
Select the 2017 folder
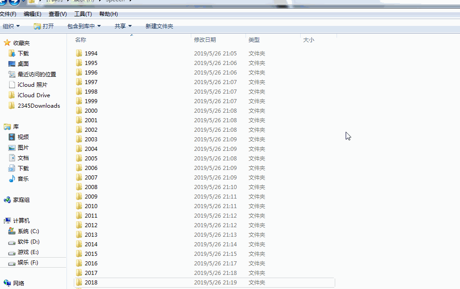click(91, 273)
